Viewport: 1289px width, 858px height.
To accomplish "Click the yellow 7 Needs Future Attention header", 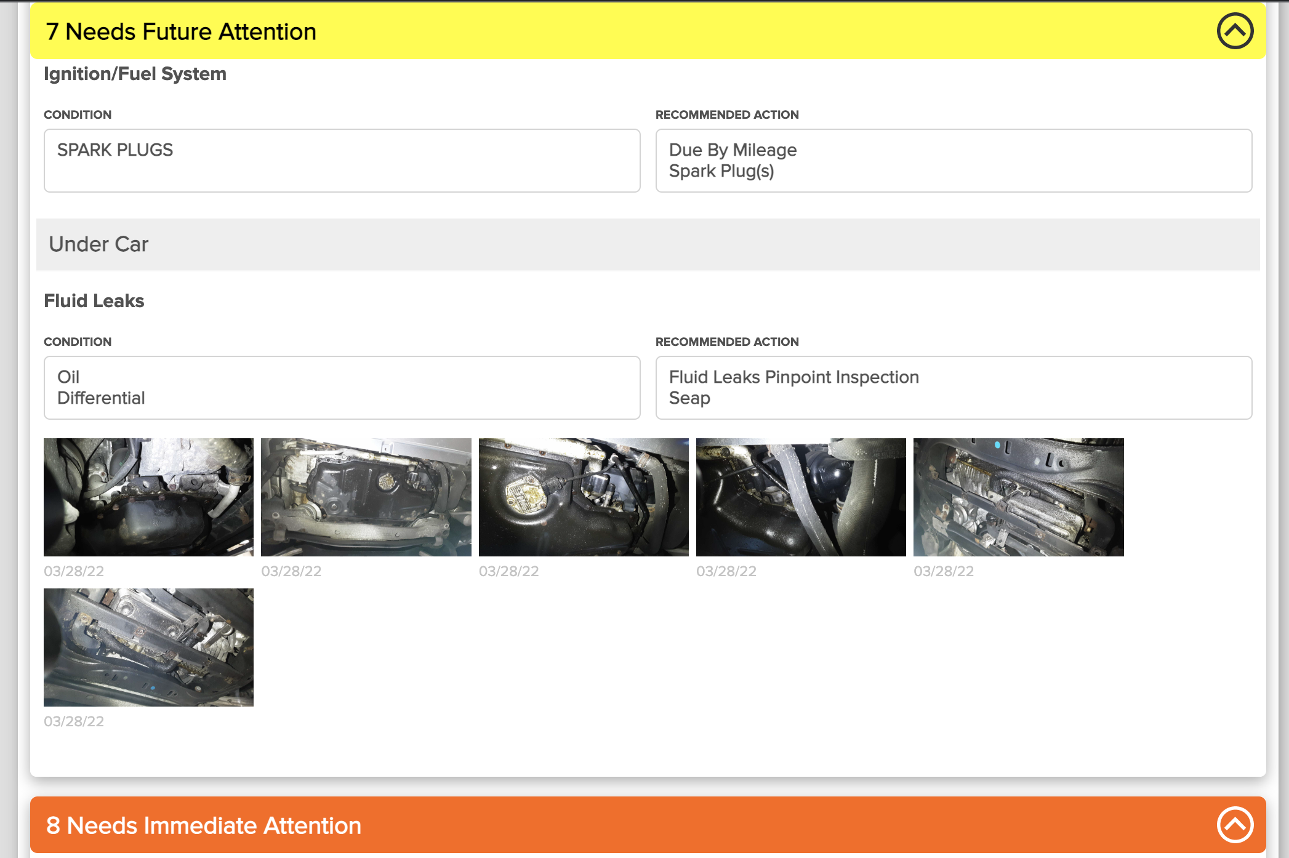I will pyautogui.click(x=616, y=31).
